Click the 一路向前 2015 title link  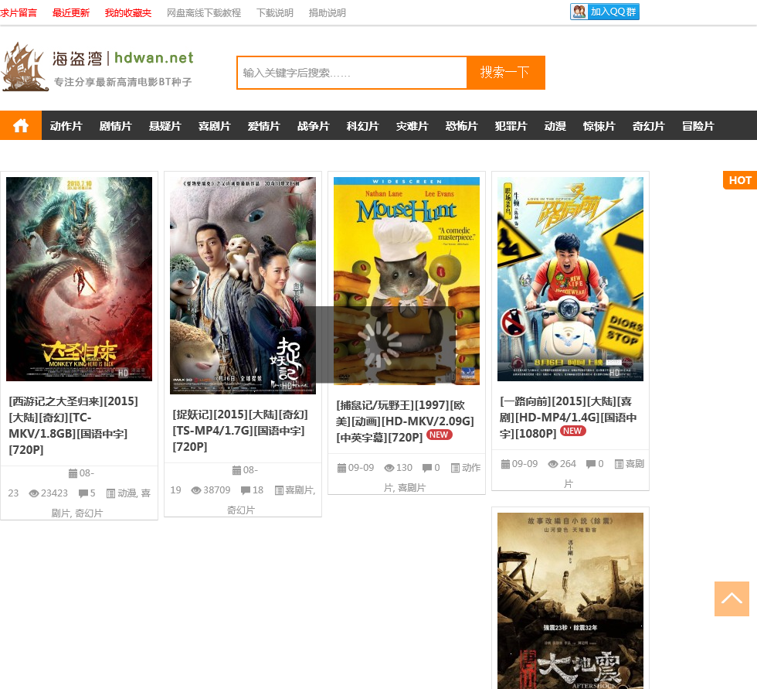coord(568,418)
